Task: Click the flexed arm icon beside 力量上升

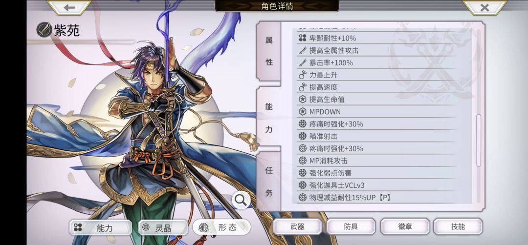Action: [x=303, y=75]
